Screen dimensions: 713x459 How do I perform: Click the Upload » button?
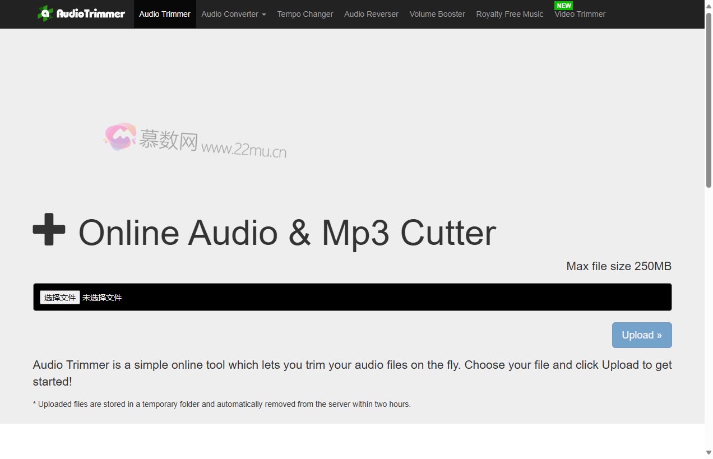click(x=642, y=335)
